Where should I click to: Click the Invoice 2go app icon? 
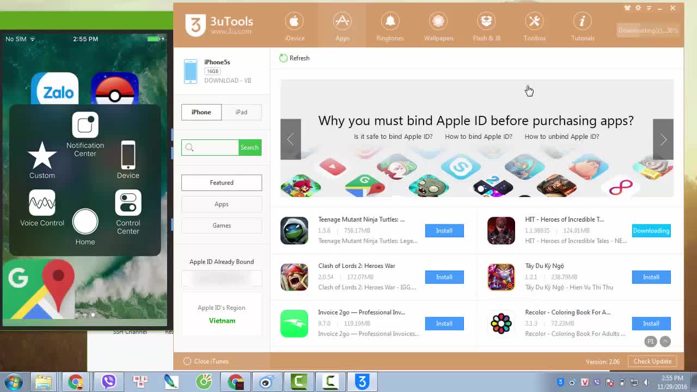point(294,323)
